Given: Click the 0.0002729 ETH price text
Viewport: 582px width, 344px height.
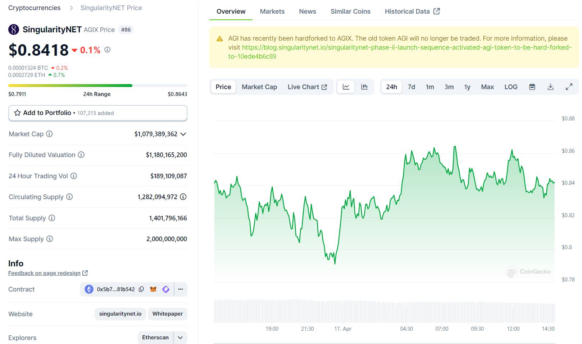Looking at the screenshot, I should pos(27,75).
